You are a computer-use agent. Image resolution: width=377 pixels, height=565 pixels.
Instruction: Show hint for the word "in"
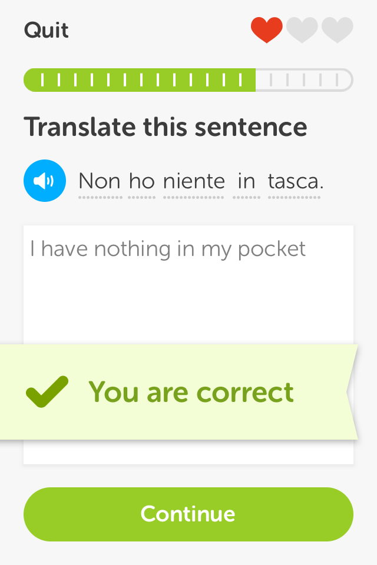click(246, 181)
